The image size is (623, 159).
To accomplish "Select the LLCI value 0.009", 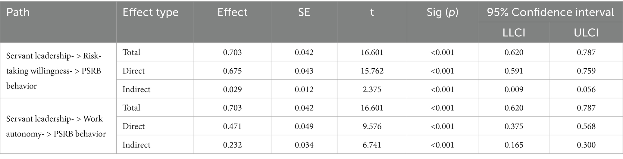I will (514, 89).
